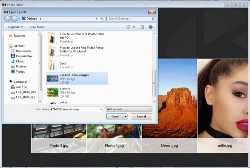Toggle the preview pane icon
This screenshot has height=168, width=250.
point(142,27)
